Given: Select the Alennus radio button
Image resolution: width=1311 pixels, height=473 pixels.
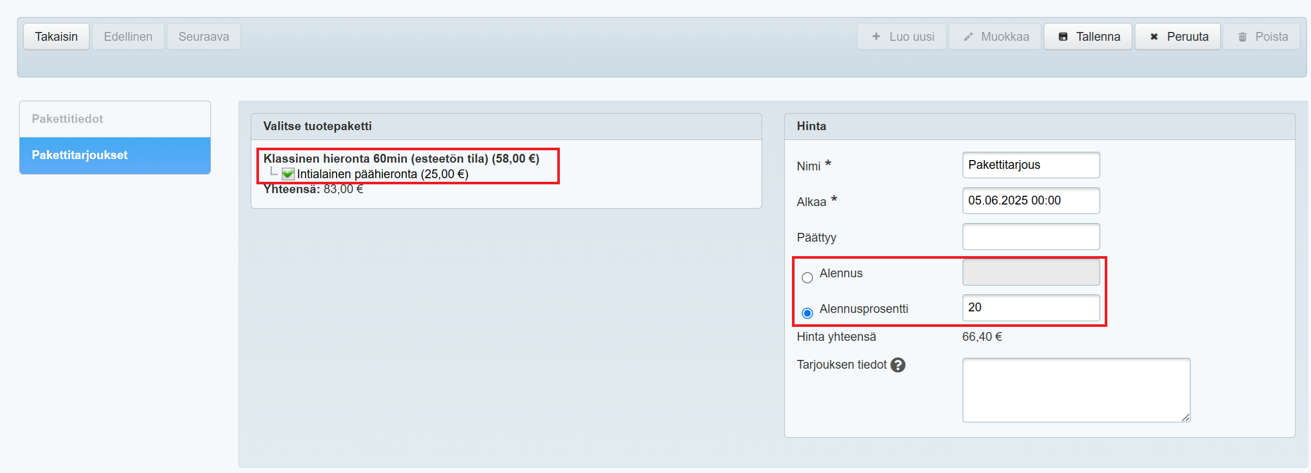Looking at the screenshot, I should tap(807, 278).
